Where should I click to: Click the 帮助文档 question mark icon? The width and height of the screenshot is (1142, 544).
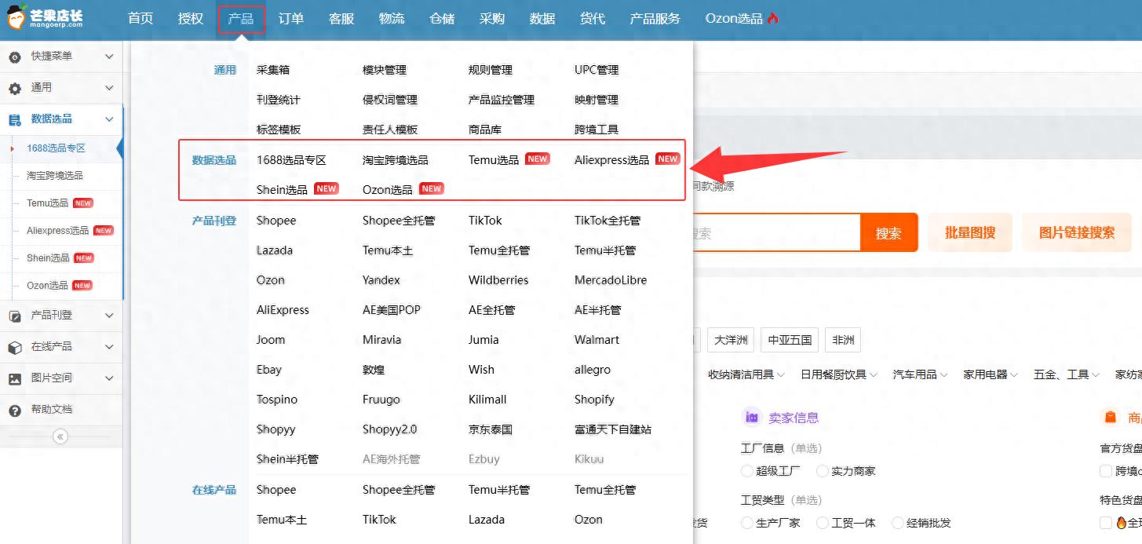pos(15,410)
